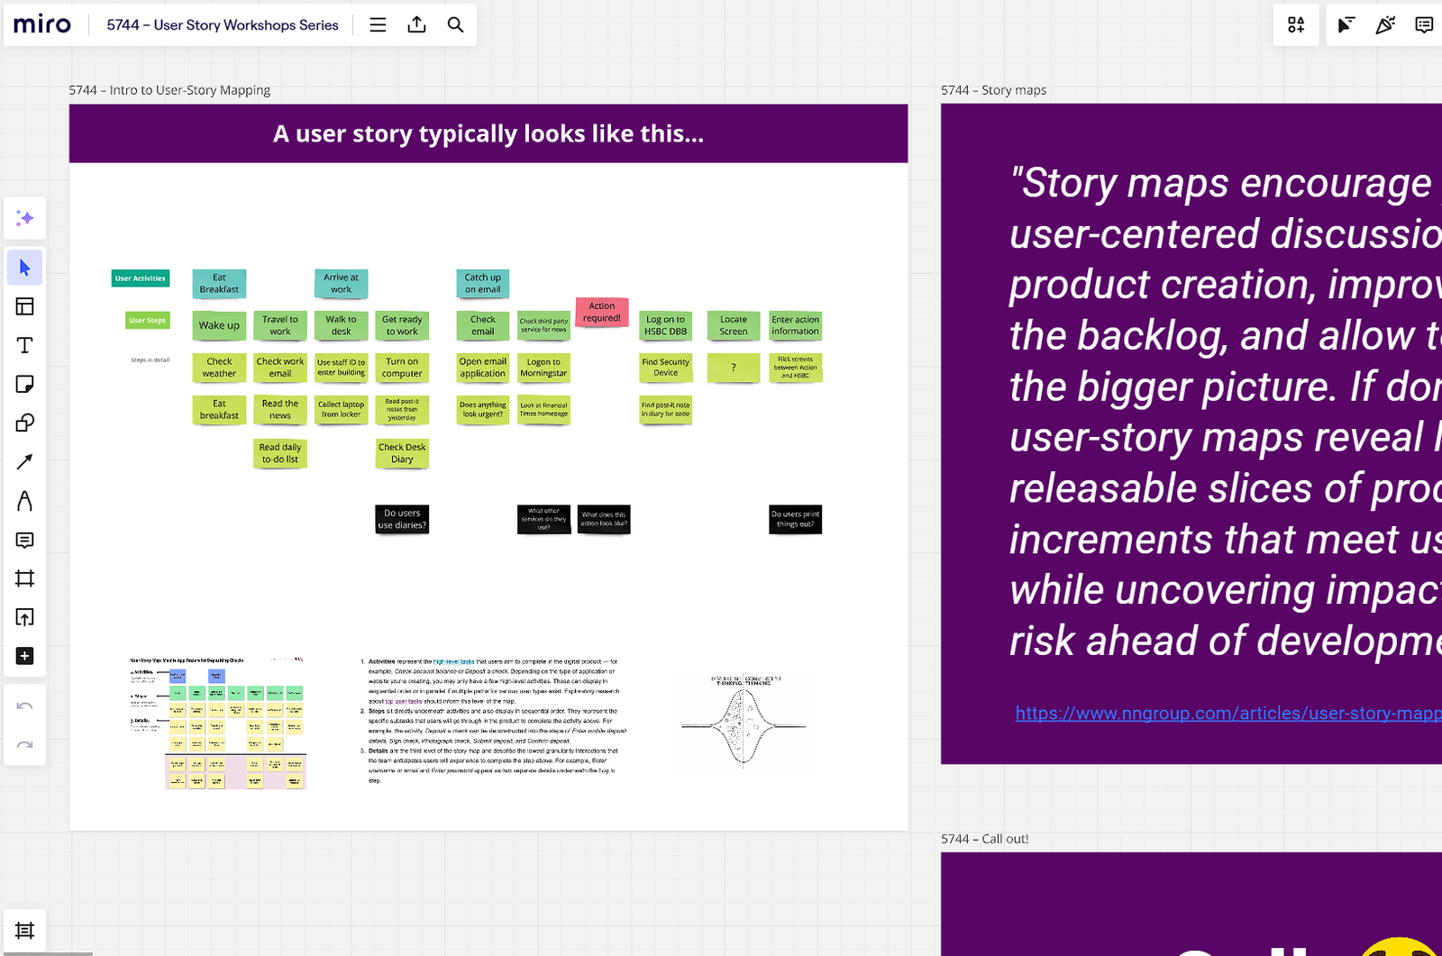Image resolution: width=1442 pixels, height=956 pixels.
Task: Select the Shapes tool
Action: (24, 422)
